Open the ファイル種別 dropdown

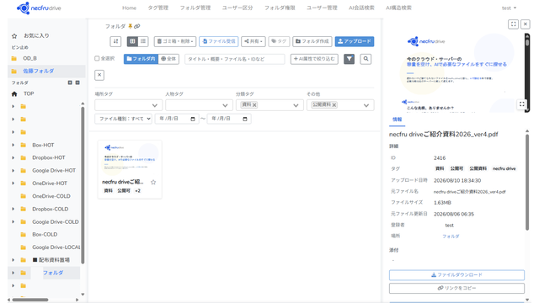pyautogui.click(x=124, y=119)
